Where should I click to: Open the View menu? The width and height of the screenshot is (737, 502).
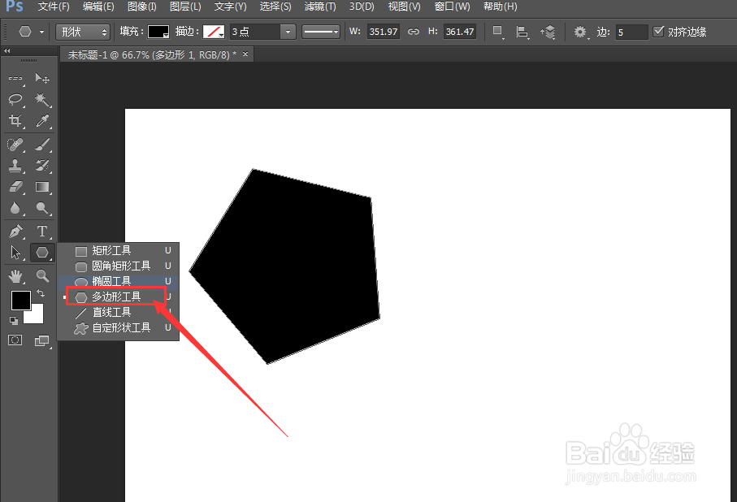tap(404, 6)
